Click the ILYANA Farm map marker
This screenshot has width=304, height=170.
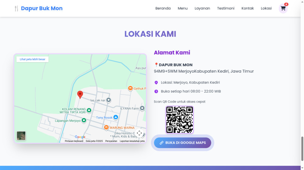142,108
